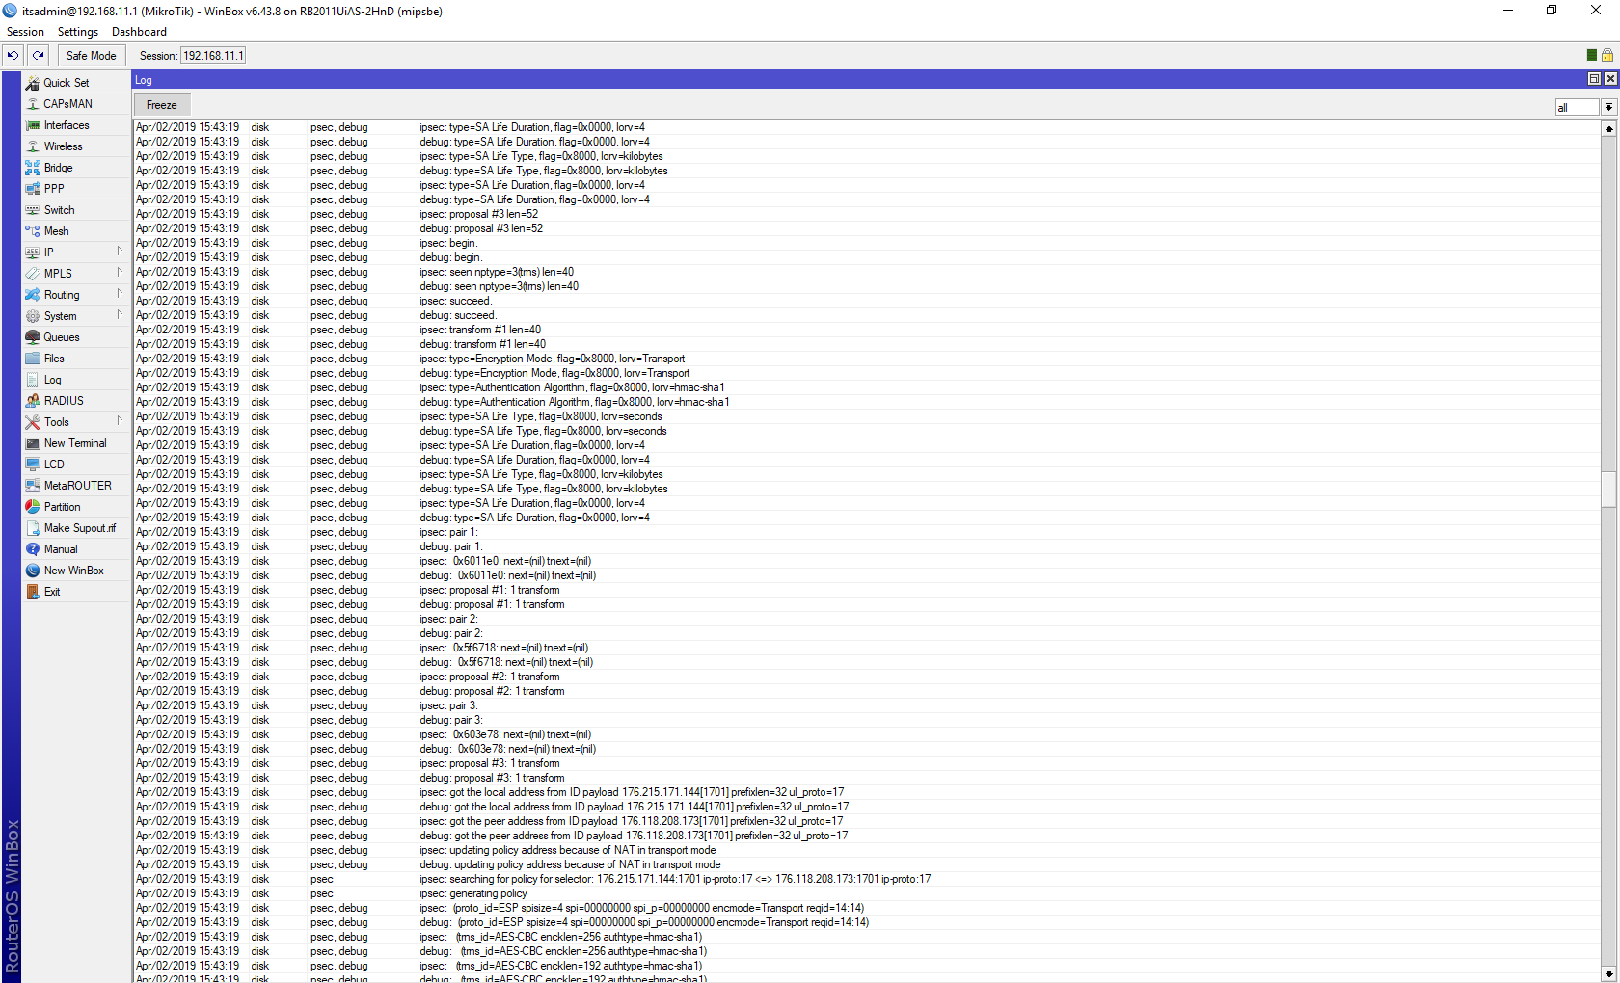Select log row 'ipsec: generating policy'
Image resolution: width=1620 pixels, height=983 pixels.
click(866, 893)
